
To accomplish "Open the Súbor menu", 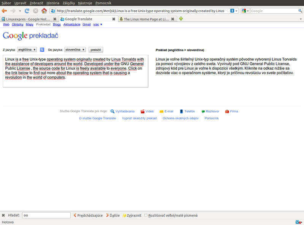I will 6,3.
